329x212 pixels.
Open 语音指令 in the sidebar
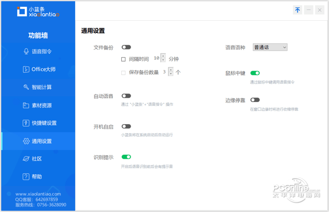tap(38, 51)
